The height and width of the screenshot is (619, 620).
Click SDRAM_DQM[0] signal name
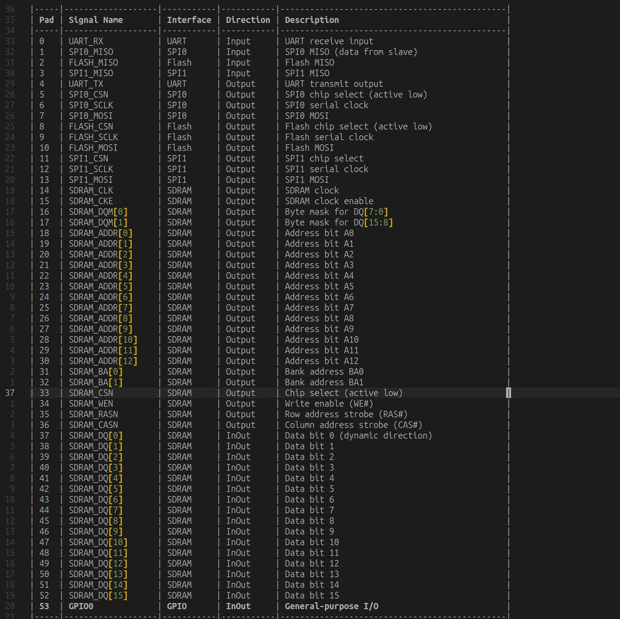(98, 212)
